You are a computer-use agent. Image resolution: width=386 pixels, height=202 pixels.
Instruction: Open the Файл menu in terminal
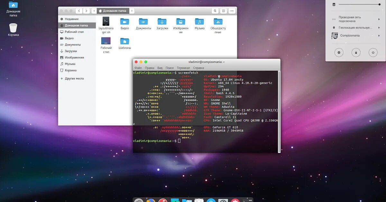click(x=138, y=68)
